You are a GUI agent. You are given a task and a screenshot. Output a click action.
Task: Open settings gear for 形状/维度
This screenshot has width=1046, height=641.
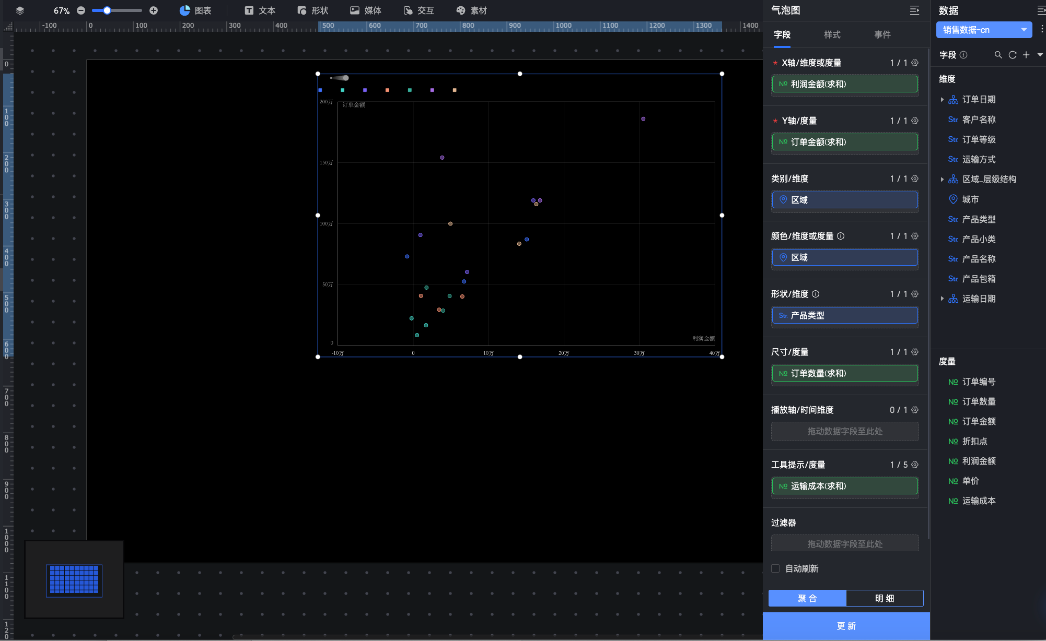click(915, 294)
